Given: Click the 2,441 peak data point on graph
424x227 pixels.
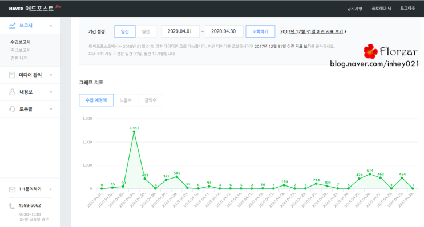Looking at the screenshot, I should 134,132.
